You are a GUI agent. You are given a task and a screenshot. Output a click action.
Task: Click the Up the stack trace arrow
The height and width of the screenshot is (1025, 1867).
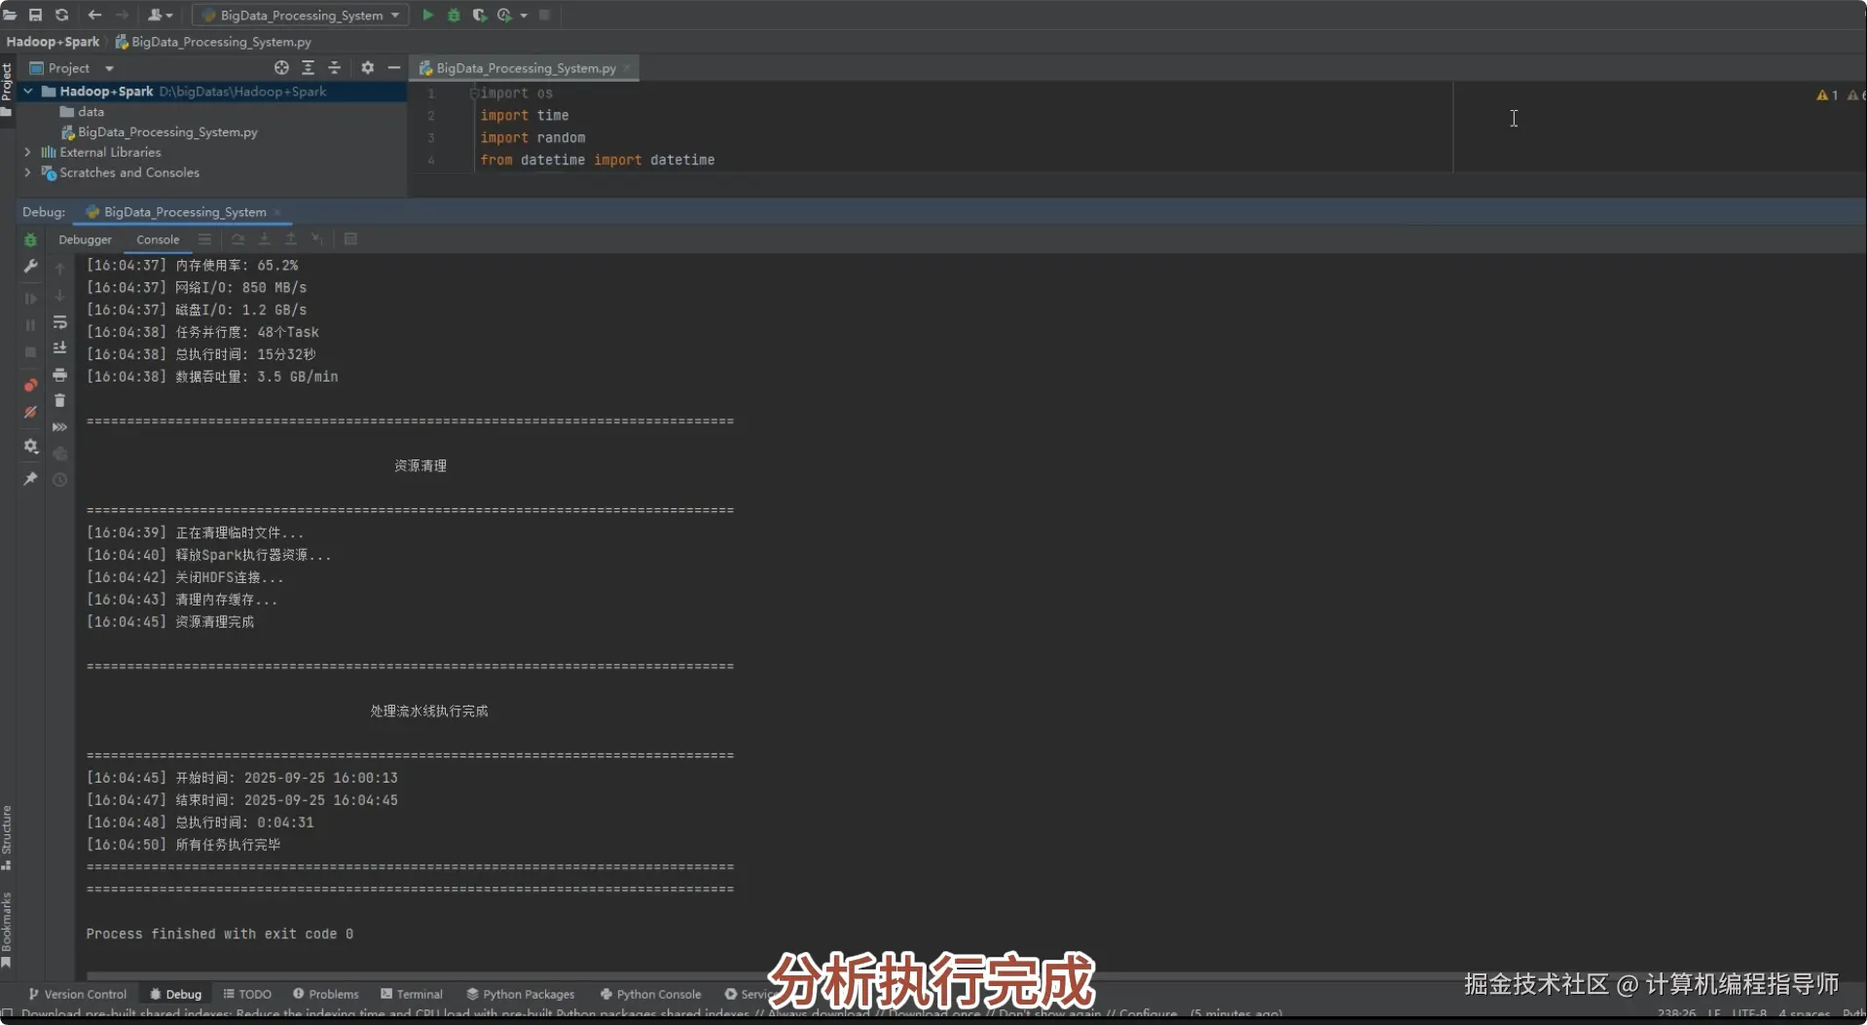[59, 269]
